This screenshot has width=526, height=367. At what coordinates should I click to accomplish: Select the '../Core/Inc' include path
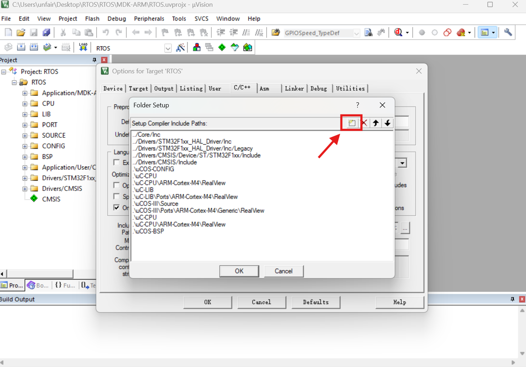pyautogui.click(x=147, y=135)
